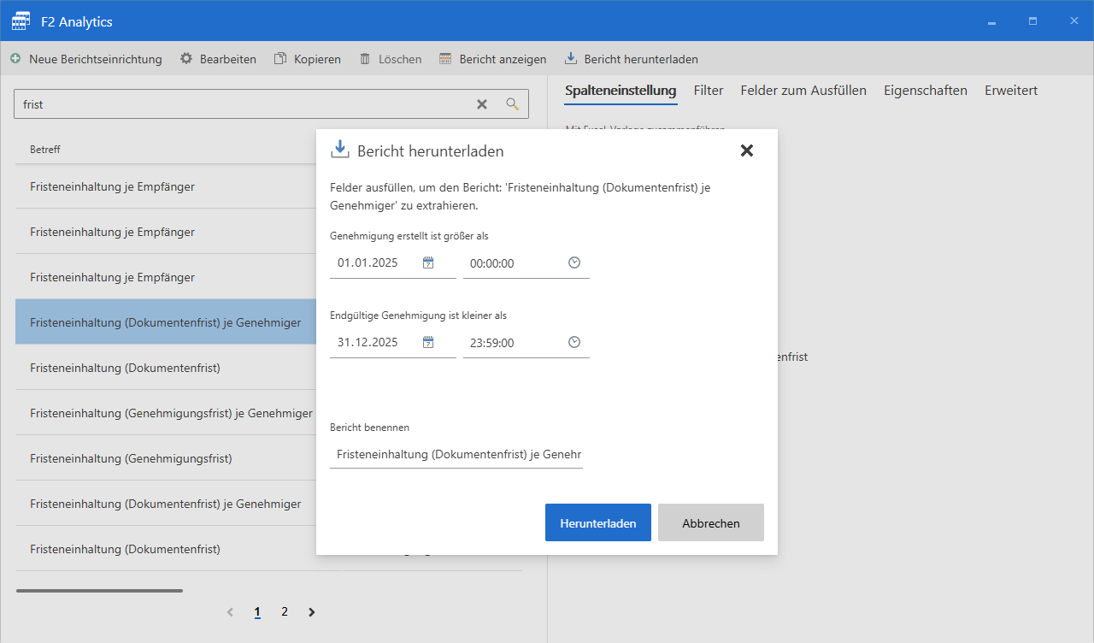Select page 1 in the pagination
This screenshot has height=643, width=1094.
pyautogui.click(x=257, y=612)
